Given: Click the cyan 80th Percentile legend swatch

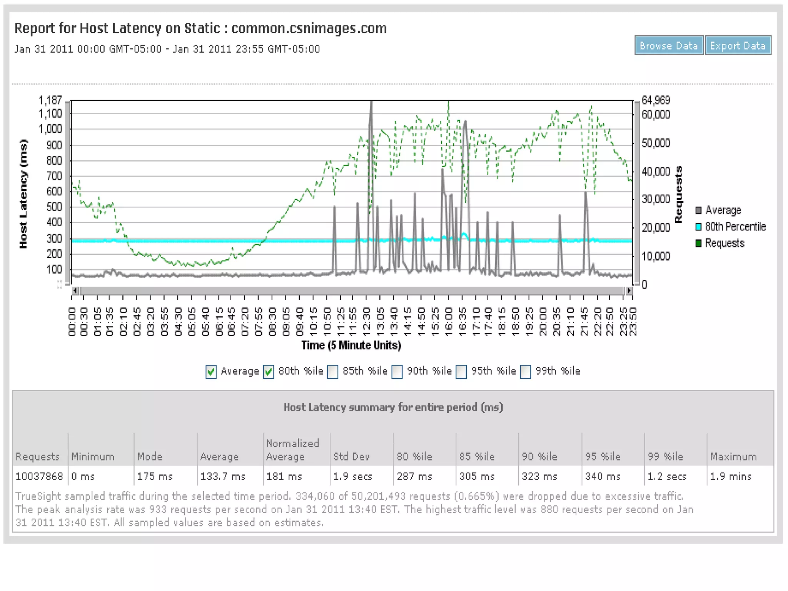Looking at the screenshot, I should [x=698, y=227].
